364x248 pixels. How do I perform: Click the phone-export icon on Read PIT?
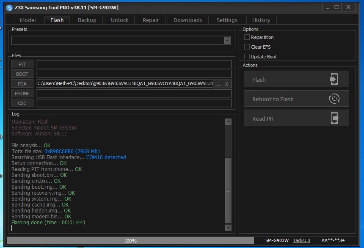pyautogui.click(x=334, y=118)
